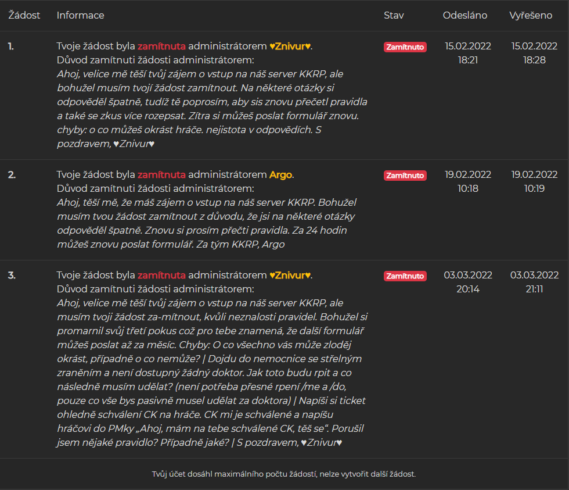Select request row number 3

click(12, 276)
